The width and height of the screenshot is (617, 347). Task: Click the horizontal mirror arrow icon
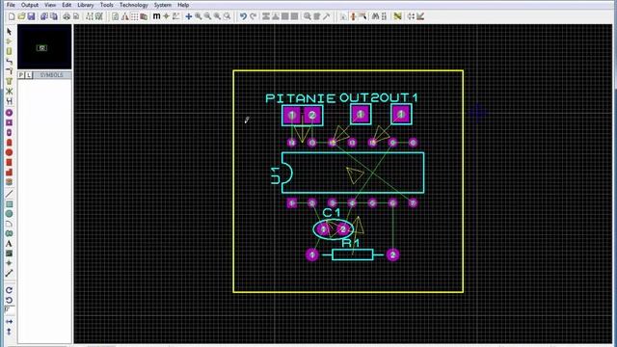click(x=9, y=322)
